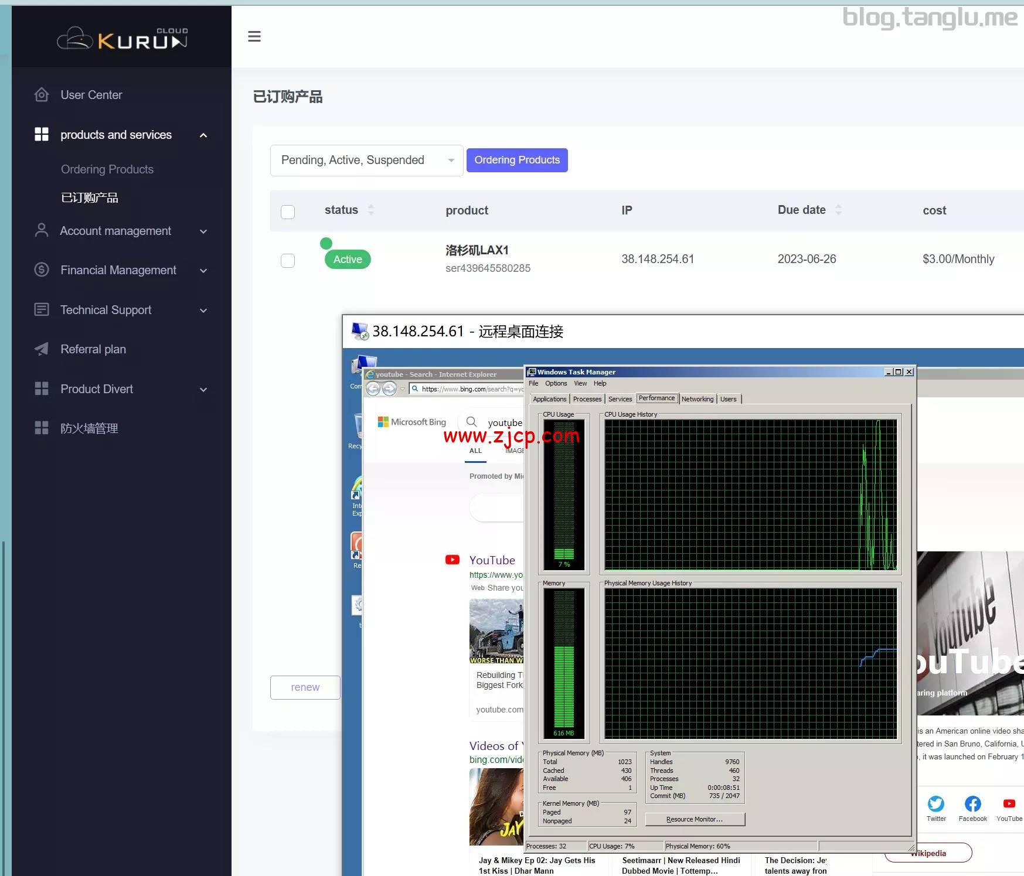Viewport: 1024px width, 876px height.
Task: Switch to the Services tab
Action: tap(620, 399)
